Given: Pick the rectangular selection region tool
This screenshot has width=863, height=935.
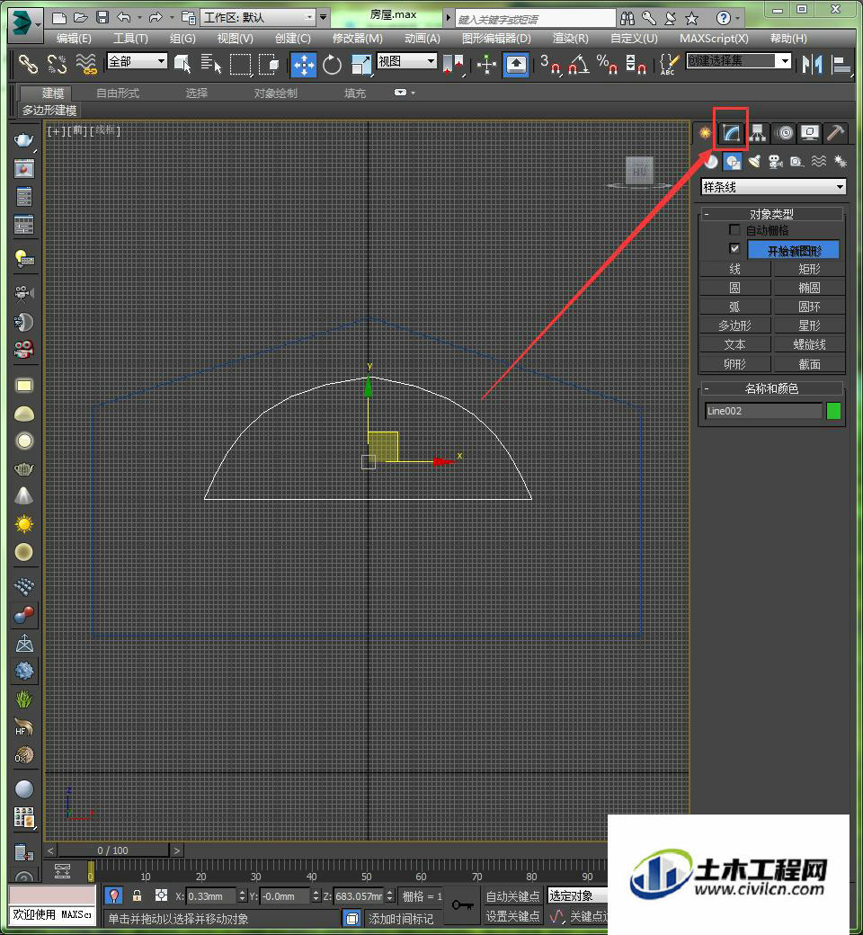Looking at the screenshot, I should tap(240, 64).
